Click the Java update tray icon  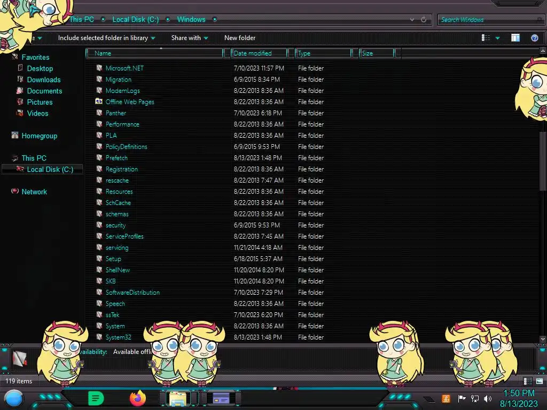coord(446,398)
